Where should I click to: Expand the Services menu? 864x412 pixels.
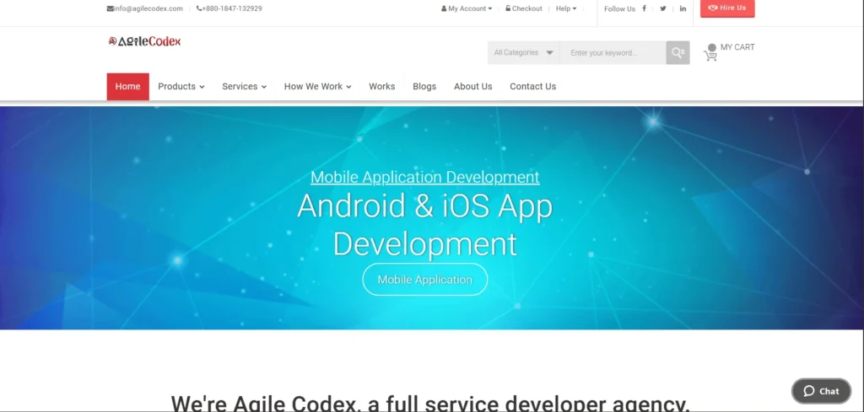pos(244,87)
